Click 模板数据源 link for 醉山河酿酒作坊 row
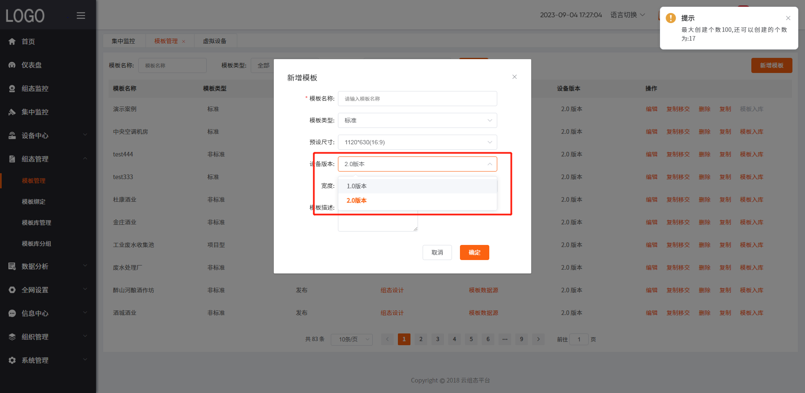Screen dimensions: 805x393 [x=483, y=290]
